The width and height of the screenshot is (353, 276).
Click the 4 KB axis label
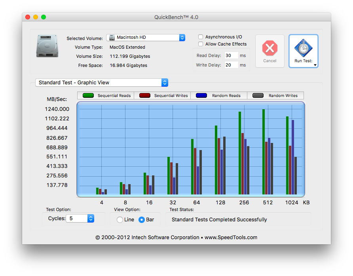pyautogui.click(x=102, y=203)
